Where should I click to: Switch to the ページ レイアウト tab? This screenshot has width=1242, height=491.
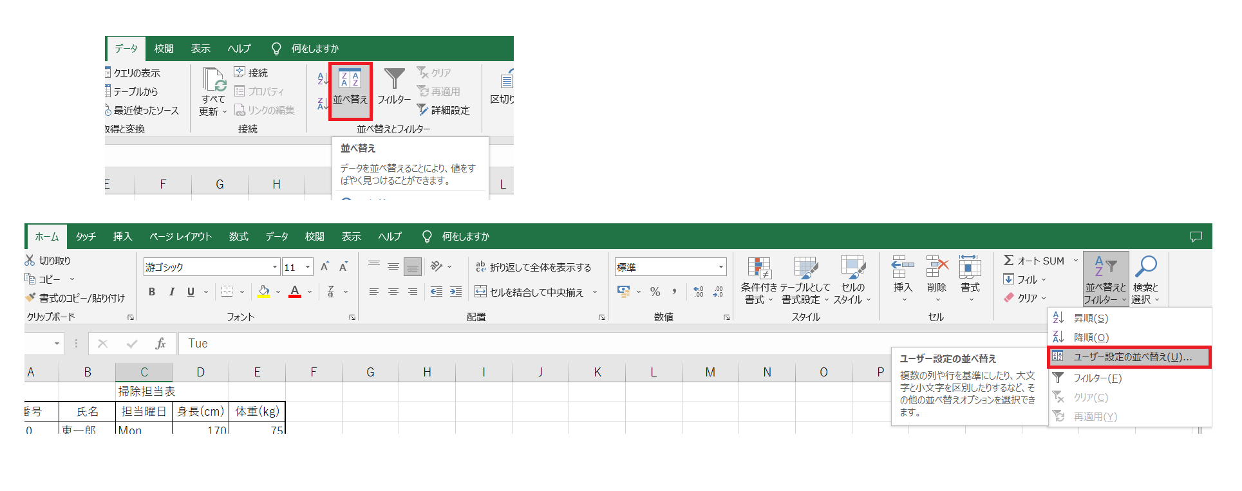(180, 237)
